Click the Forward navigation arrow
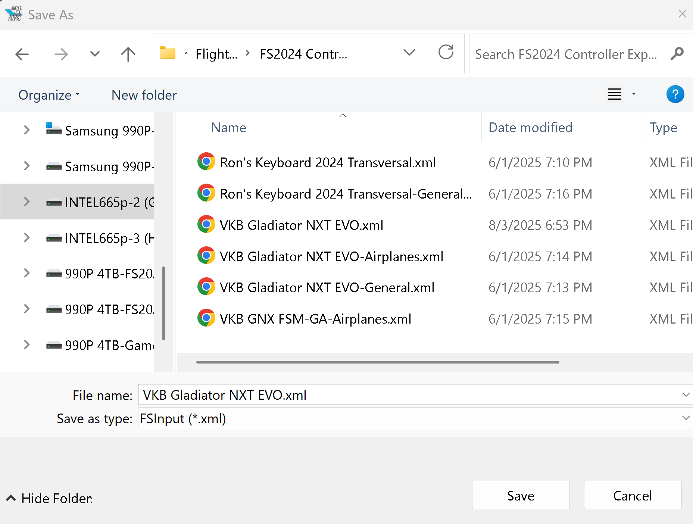Viewport: 693px width, 524px height. point(61,54)
